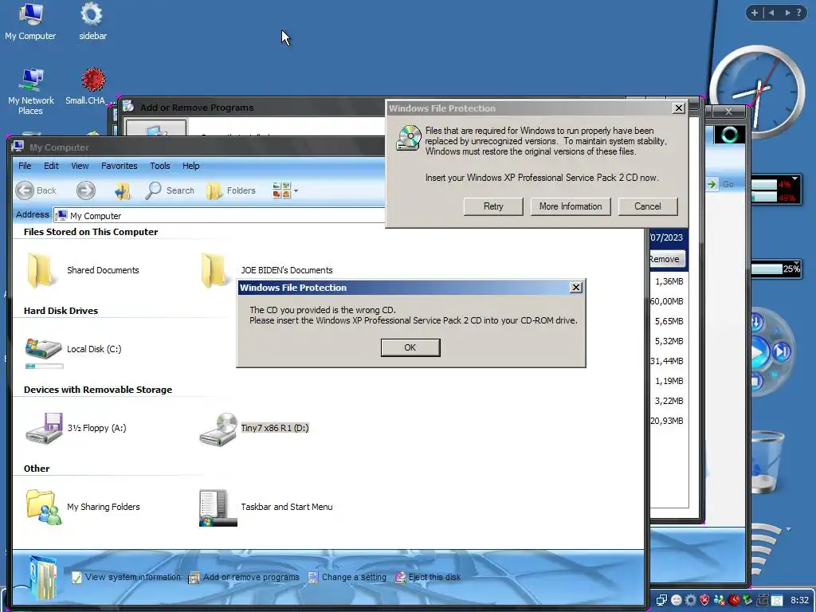Click the Safely Remove Hardware tray icon
The image size is (816, 612).
pyautogui.click(x=747, y=600)
